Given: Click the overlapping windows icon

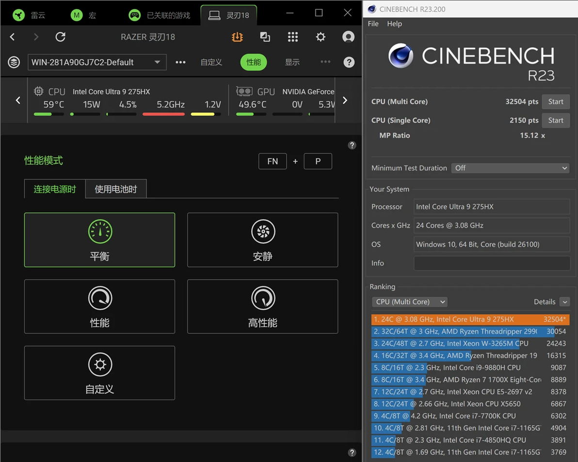Looking at the screenshot, I should [265, 37].
